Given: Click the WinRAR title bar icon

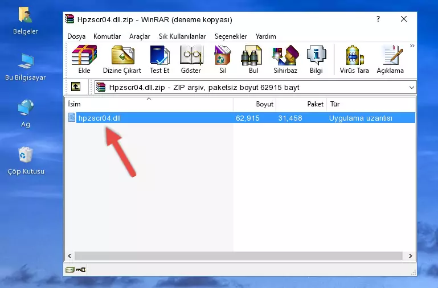Looking at the screenshot, I should coord(69,19).
